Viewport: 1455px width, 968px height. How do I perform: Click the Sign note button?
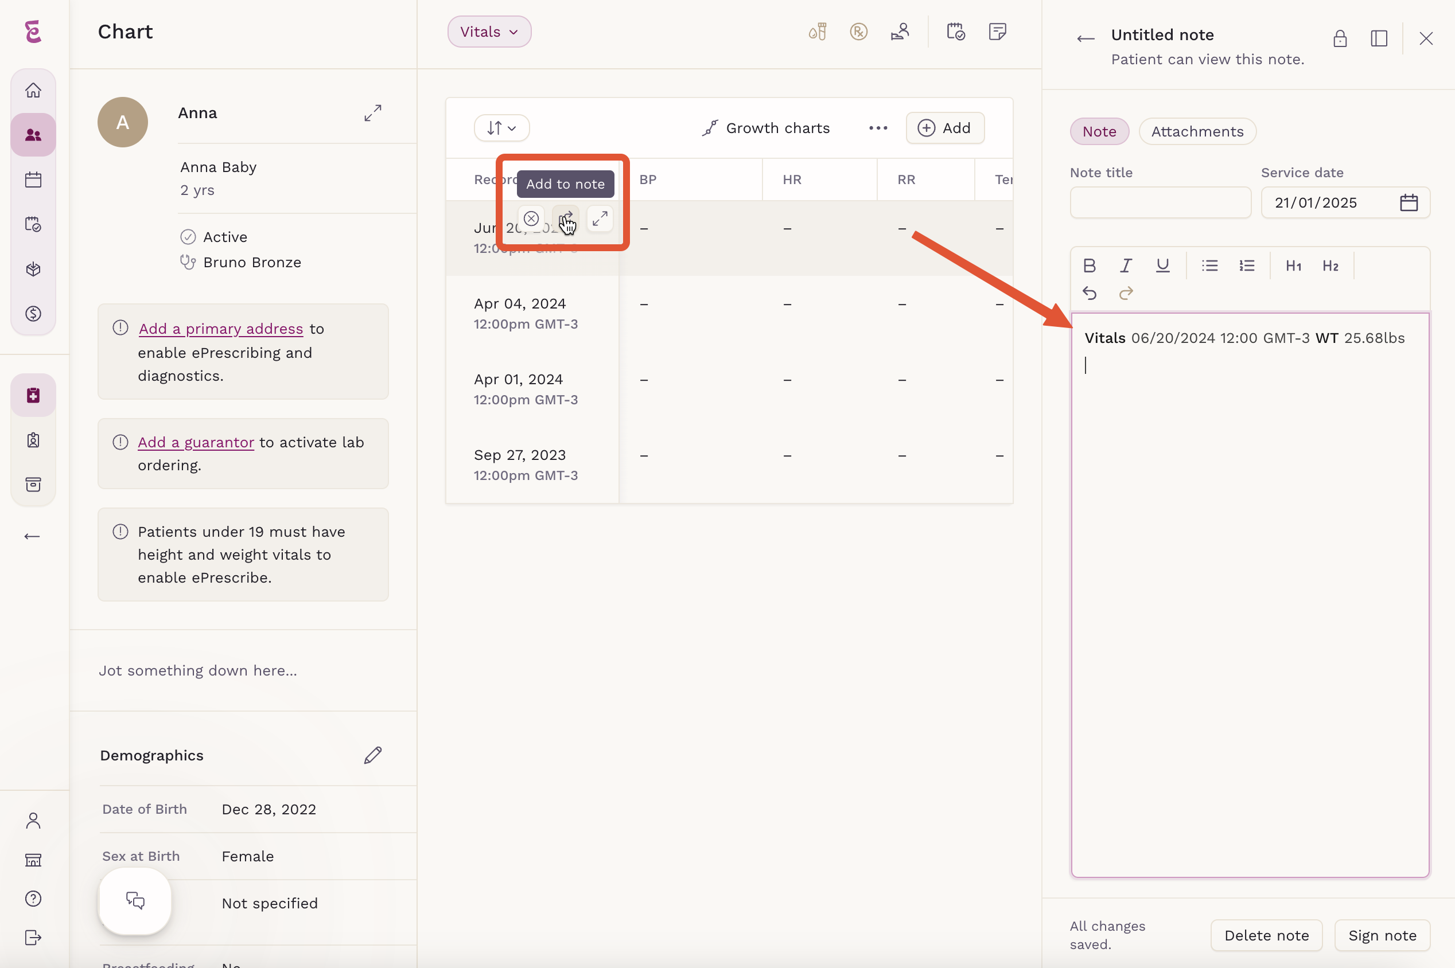[1382, 935]
